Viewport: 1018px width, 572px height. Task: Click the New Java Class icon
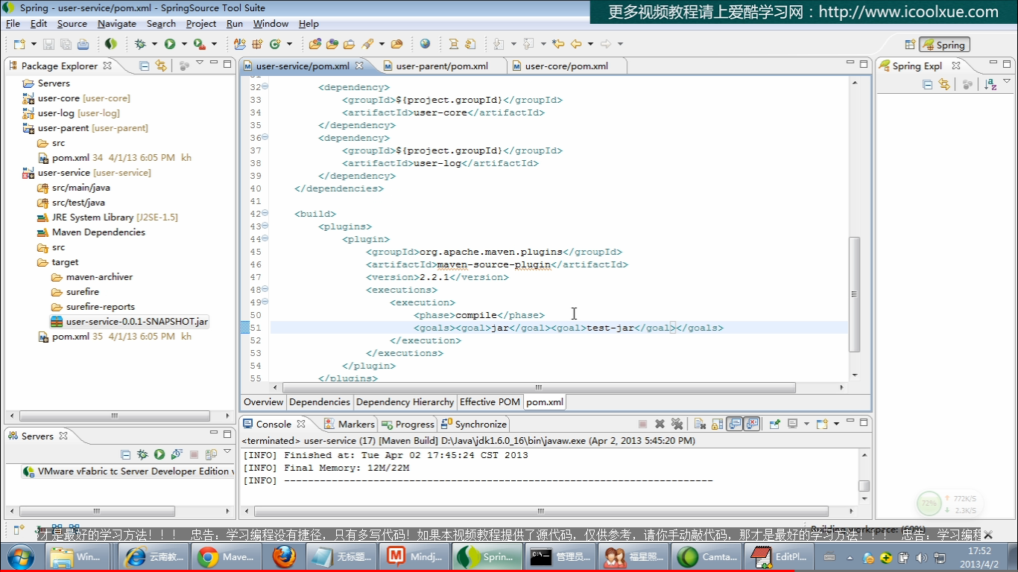[275, 45]
